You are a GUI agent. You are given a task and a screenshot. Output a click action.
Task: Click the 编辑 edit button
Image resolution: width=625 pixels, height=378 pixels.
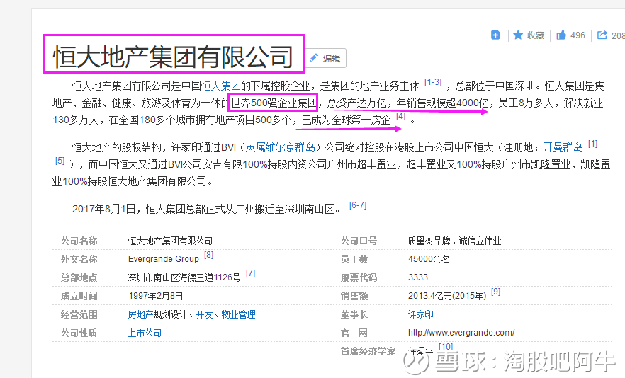[326, 58]
